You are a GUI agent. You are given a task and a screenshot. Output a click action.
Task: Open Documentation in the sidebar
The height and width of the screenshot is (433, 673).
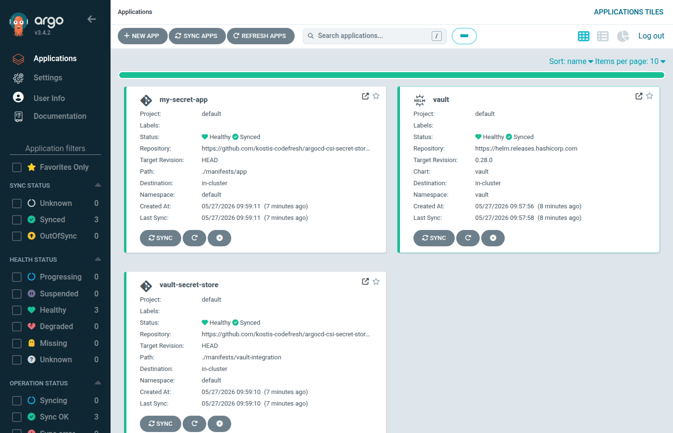click(x=60, y=116)
